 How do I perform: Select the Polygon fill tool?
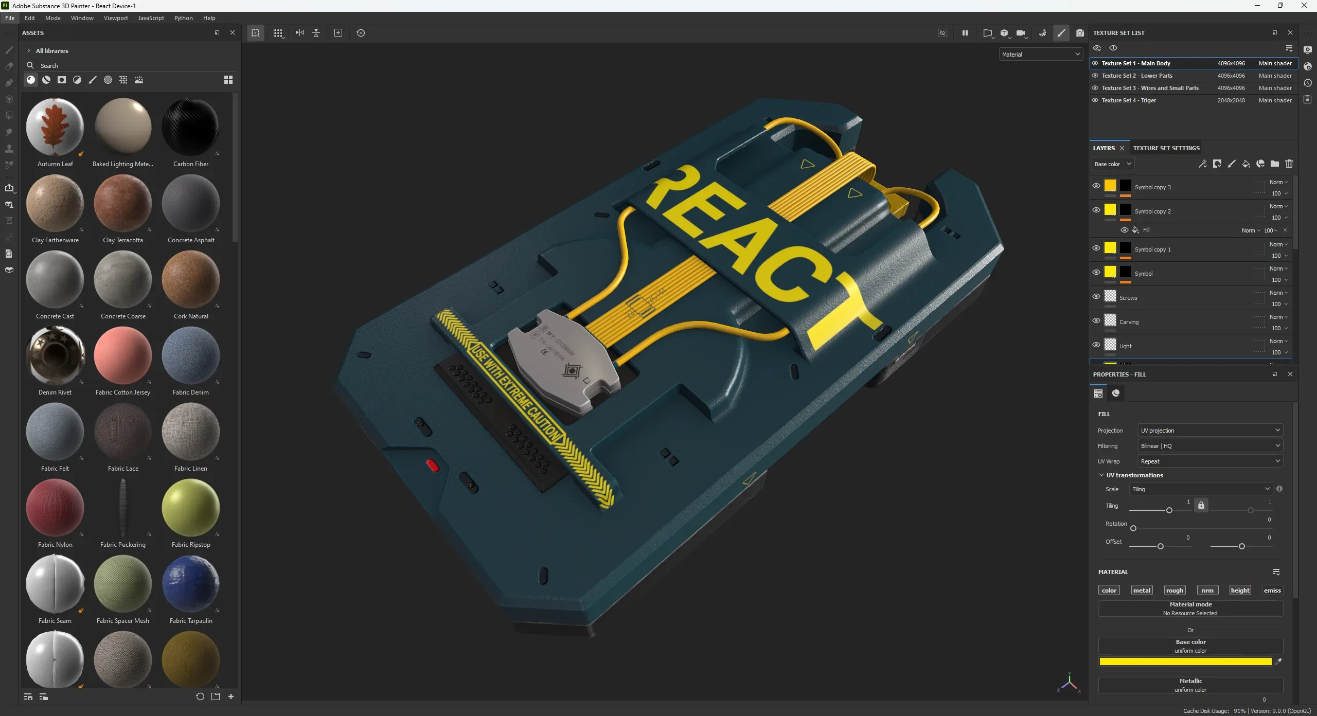tap(9, 116)
